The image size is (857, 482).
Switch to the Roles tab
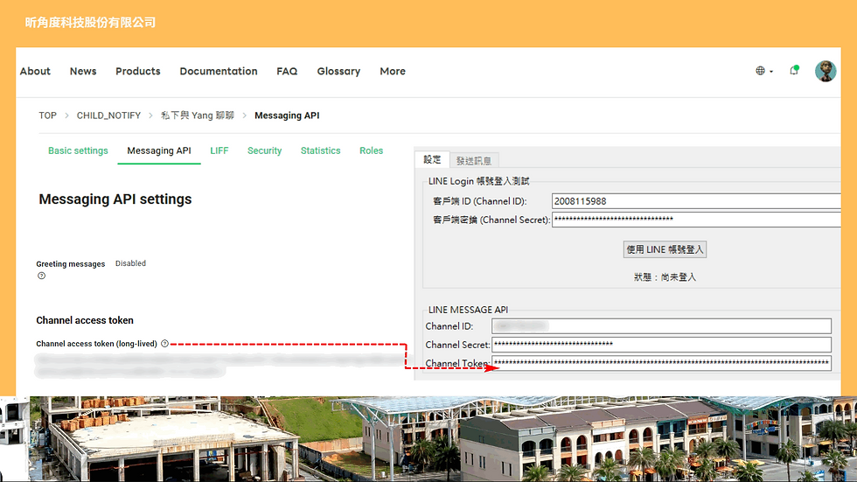tap(371, 150)
